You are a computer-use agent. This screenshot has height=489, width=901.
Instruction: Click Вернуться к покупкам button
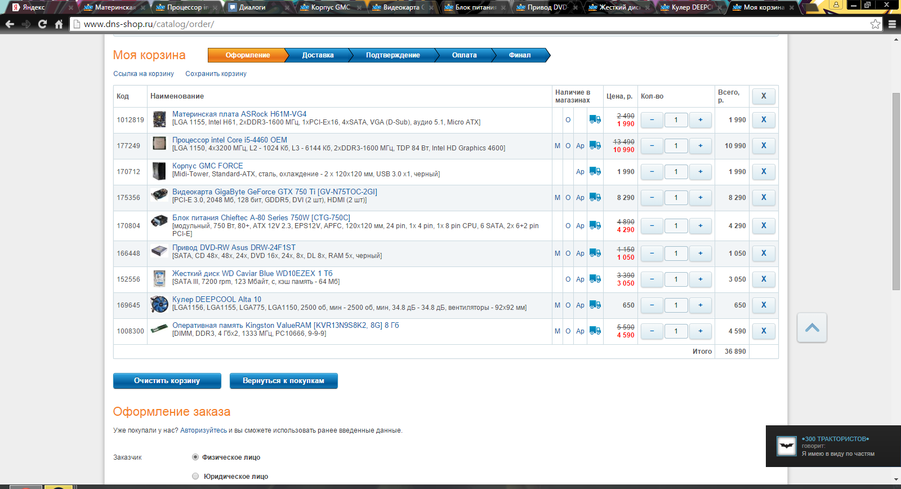coord(283,381)
